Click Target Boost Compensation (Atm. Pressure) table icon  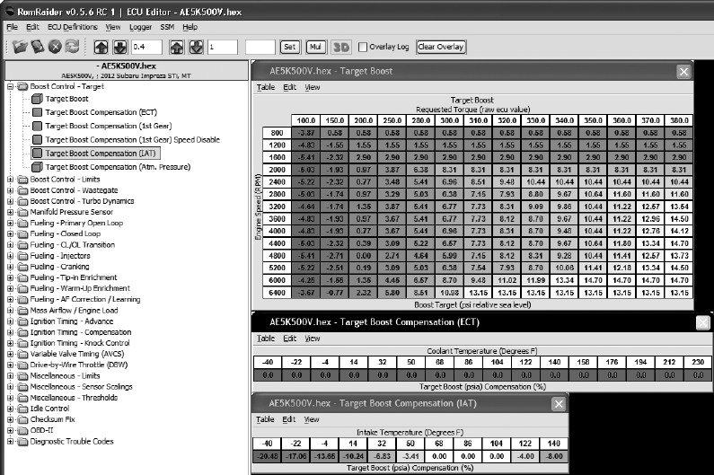pos(38,167)
